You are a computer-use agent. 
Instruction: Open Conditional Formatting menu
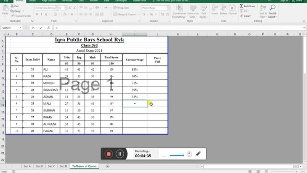coord(179,12)
